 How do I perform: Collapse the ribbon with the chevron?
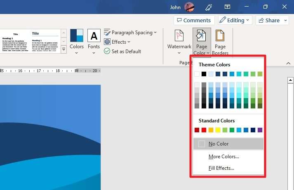click(288, 63)
